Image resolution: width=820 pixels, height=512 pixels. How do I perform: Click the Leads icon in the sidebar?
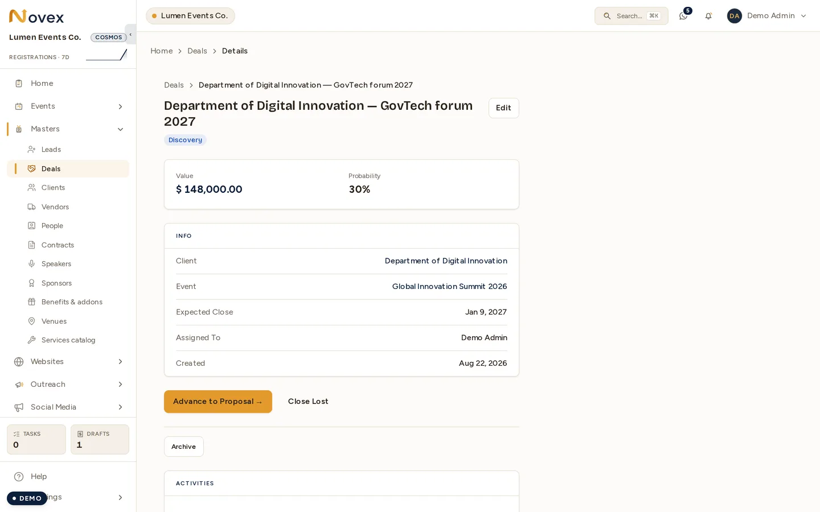[x=32, y=150]
